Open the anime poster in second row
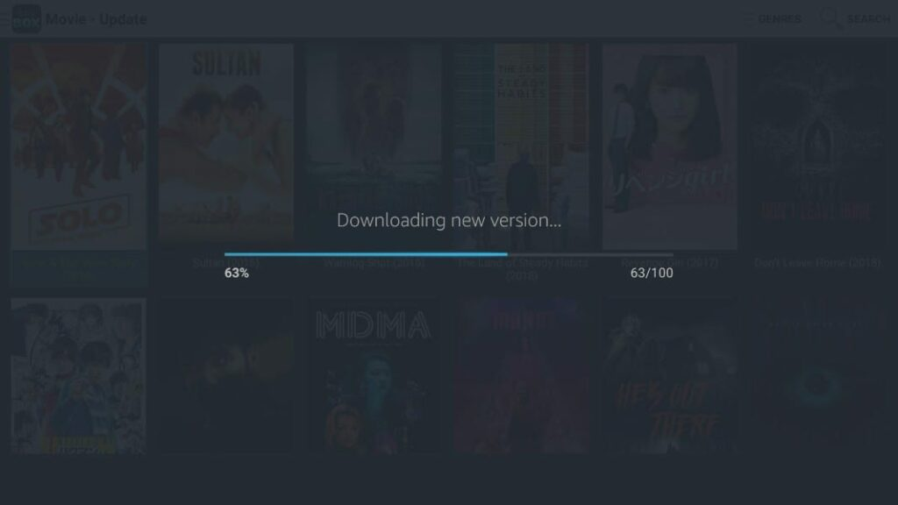The height and width of the screenshot is (505, 898). click(x=78, y=375)
